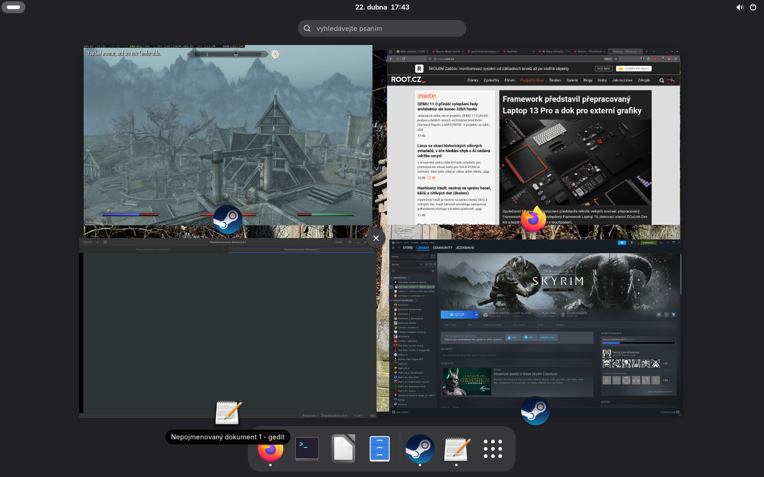The height and width of the screenshot is (477, 764).
Task: Open the STORE tab in Steam
Action: tap(407, 248)
